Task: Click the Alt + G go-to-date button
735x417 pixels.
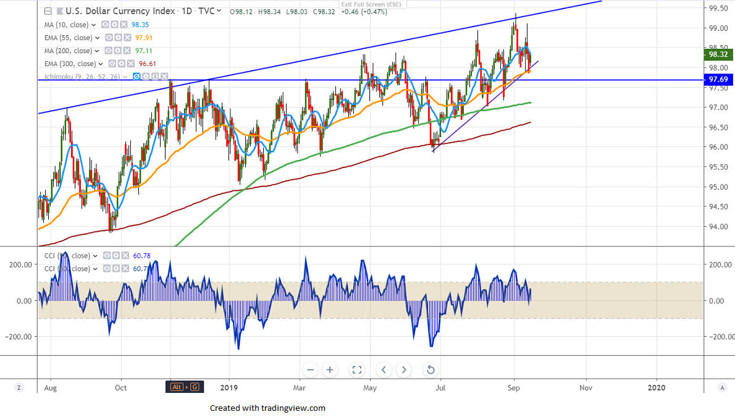Action: coord(185,387)
